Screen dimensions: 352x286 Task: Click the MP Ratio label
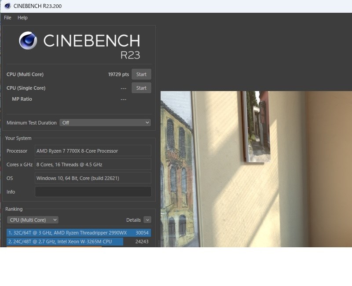tap(22, 99)
